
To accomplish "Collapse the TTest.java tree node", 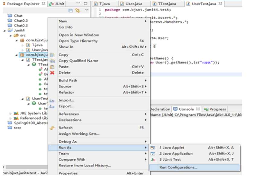I will click(x=22, y=60).
